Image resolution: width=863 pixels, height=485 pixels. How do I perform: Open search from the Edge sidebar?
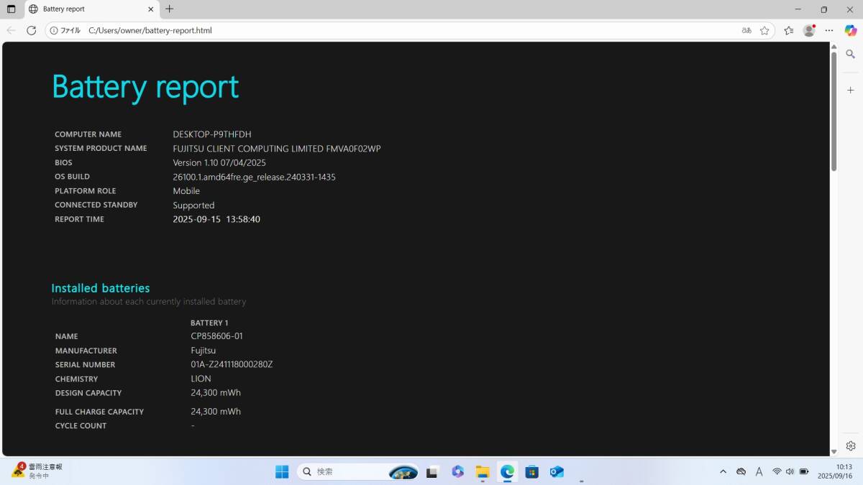pos(849,54)
